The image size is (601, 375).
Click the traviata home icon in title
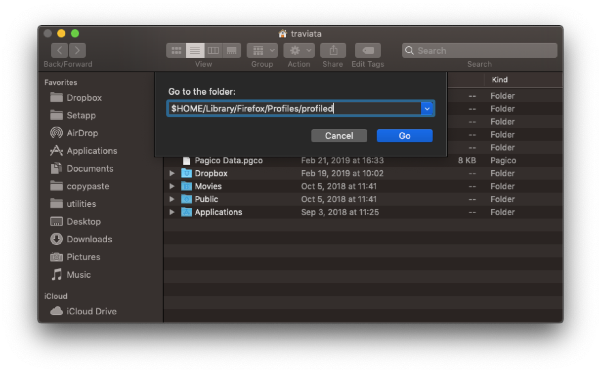pos(283,34)
